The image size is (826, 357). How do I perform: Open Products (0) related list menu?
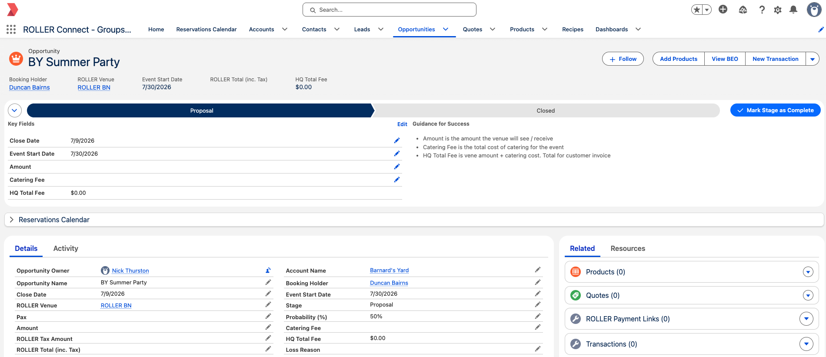(x=808, y=272)
